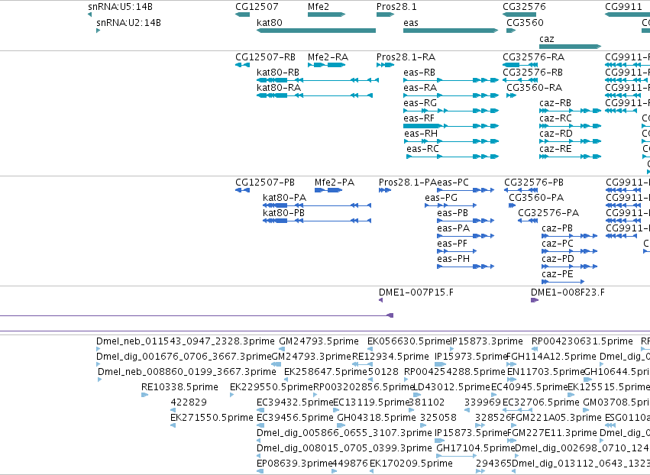The image size is (650, 475).
Task: Open the eas-RA transcript
Action: (451, 95)
